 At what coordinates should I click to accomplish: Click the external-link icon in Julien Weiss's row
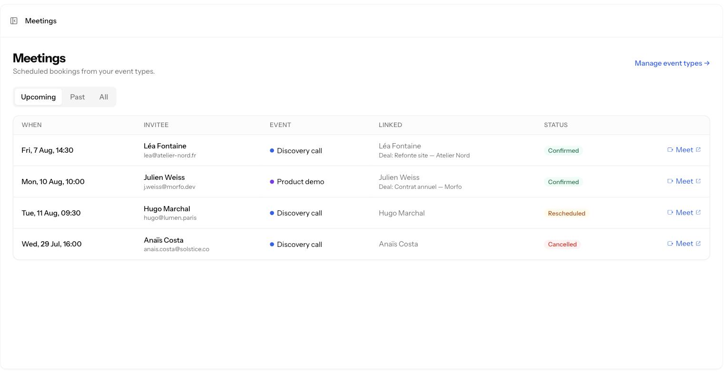point(698,181)
